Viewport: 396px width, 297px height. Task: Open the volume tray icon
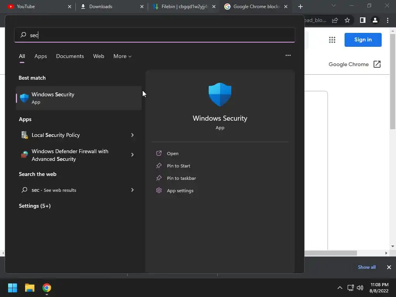point(360,288)
